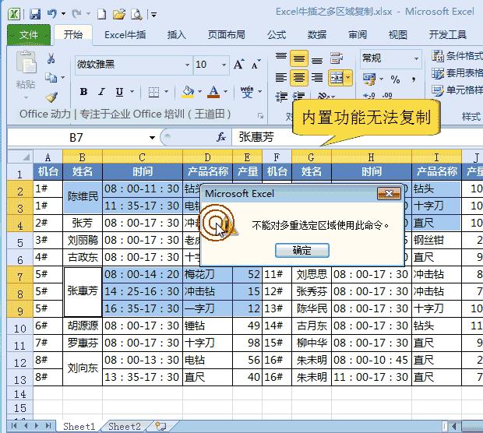Click the phonetic guide wén icon

(x=247, y=91)
